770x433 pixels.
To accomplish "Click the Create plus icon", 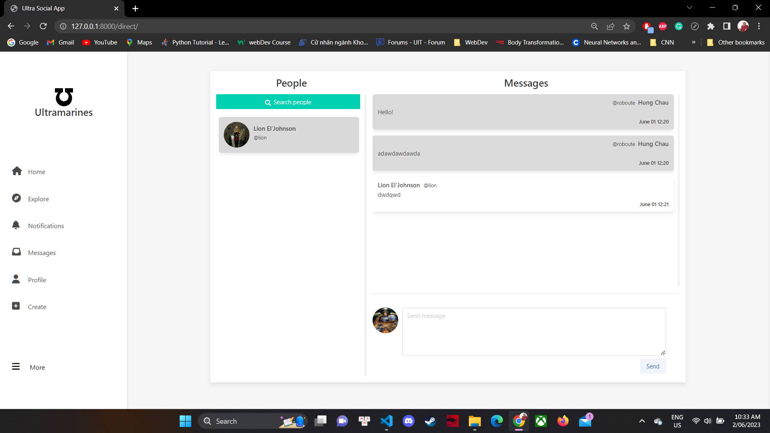I will [16, 306].
